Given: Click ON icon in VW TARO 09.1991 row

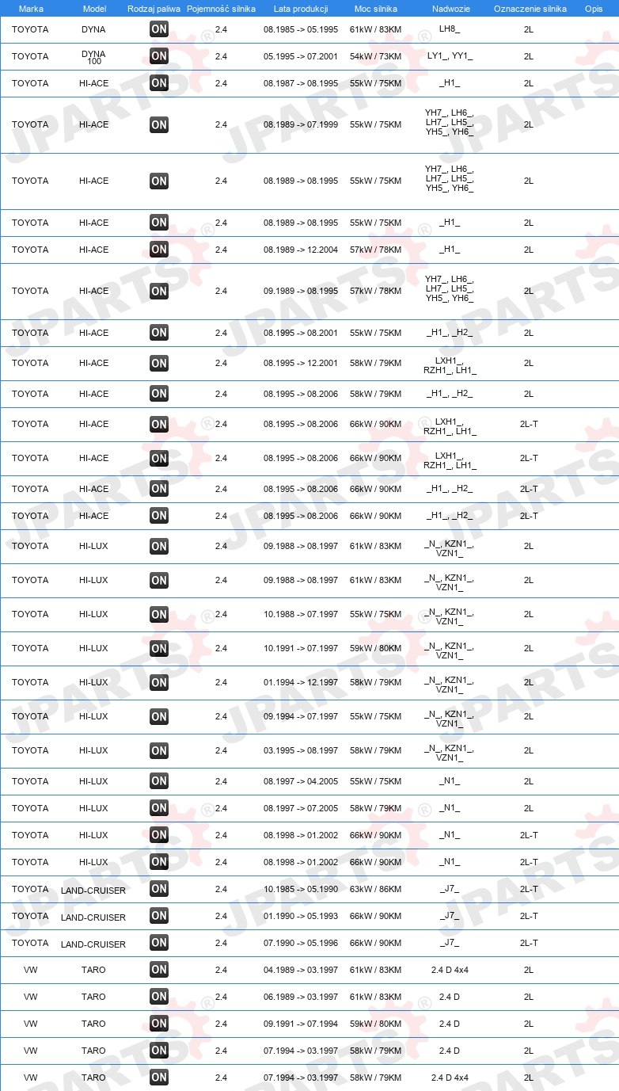Looking at the screenshot, I should point(159,1024).
